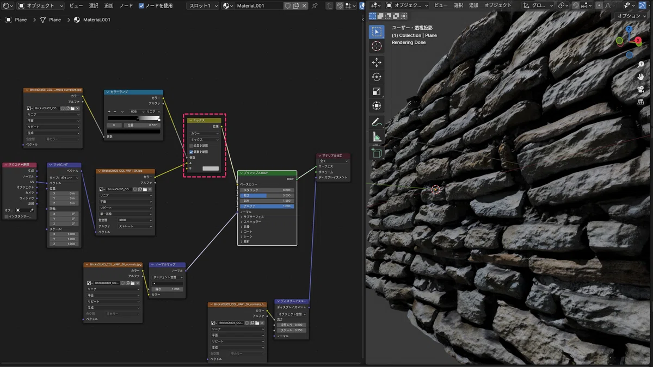Pin the material with the pin icon

click(x=315, y=5)
